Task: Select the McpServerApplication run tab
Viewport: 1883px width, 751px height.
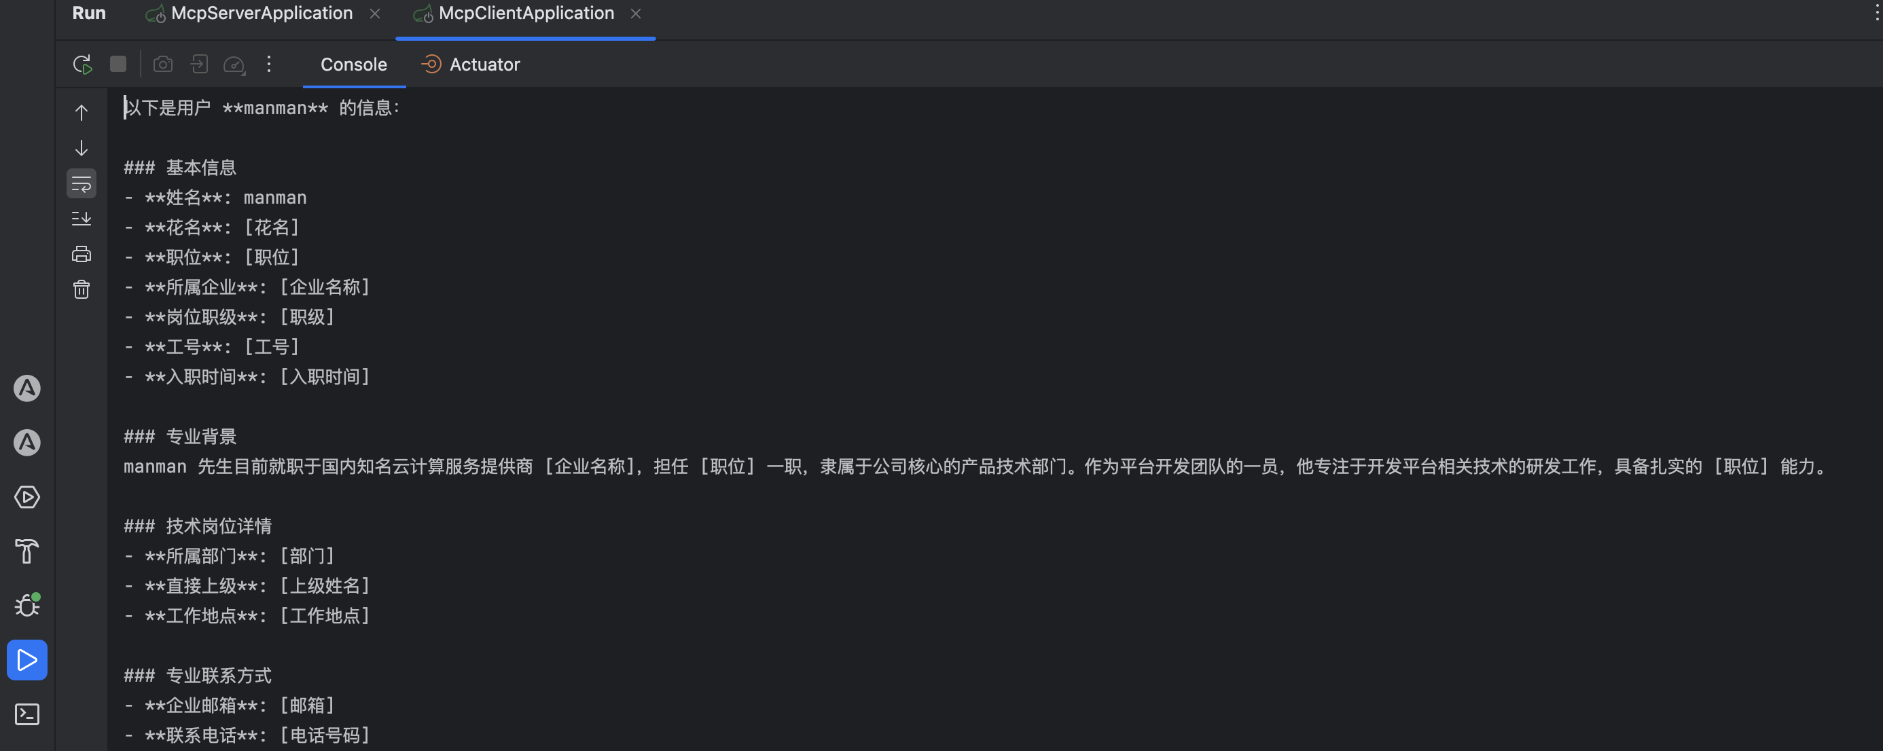Action: [x=261, y=13]
